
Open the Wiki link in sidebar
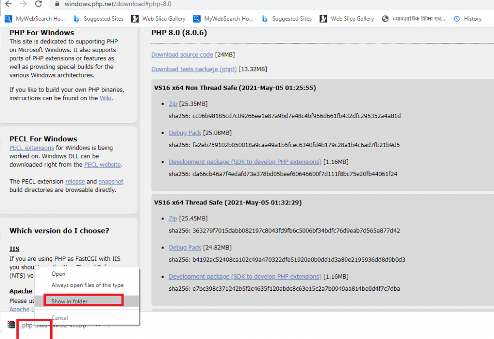105,98
